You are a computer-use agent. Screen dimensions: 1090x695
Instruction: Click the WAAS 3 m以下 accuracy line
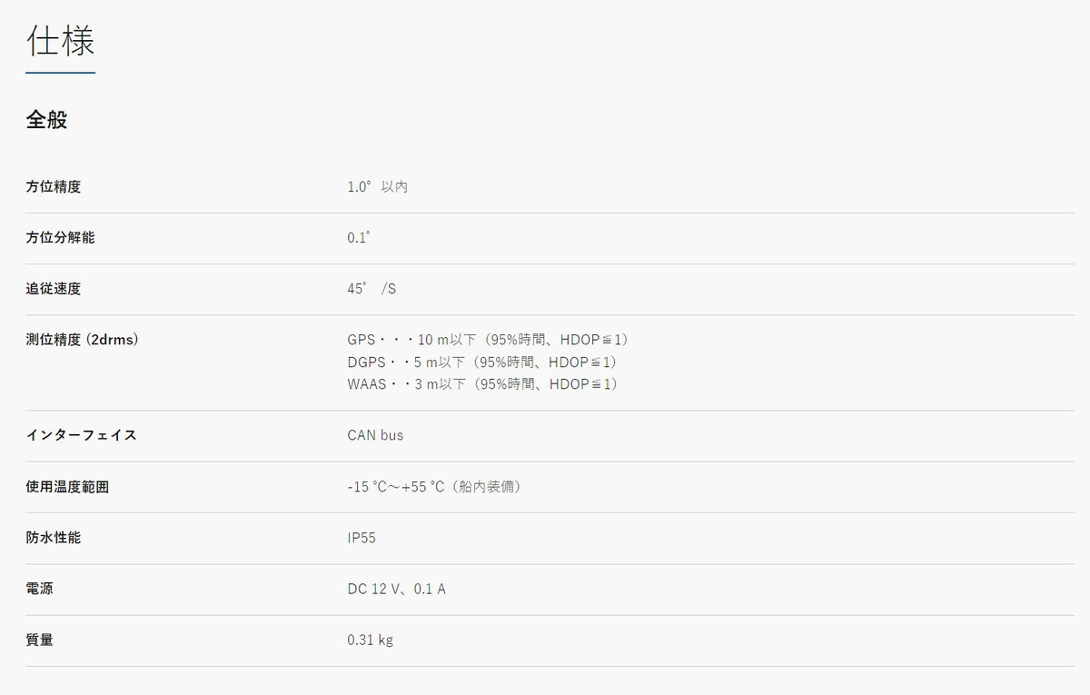click(x=482, y=384)
